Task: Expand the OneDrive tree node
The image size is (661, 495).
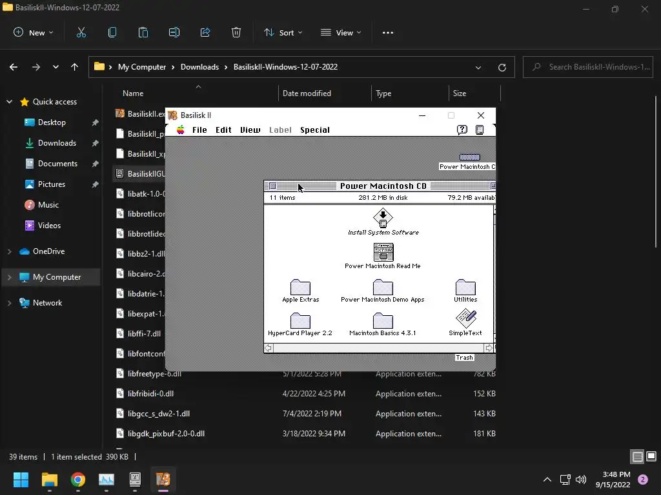Action: (x=9, y=251)
